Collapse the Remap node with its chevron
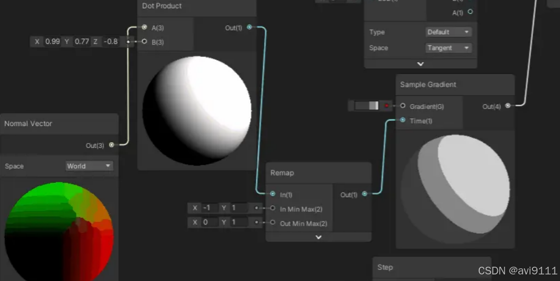The image size is (560, 281). (x=318, y=237)
